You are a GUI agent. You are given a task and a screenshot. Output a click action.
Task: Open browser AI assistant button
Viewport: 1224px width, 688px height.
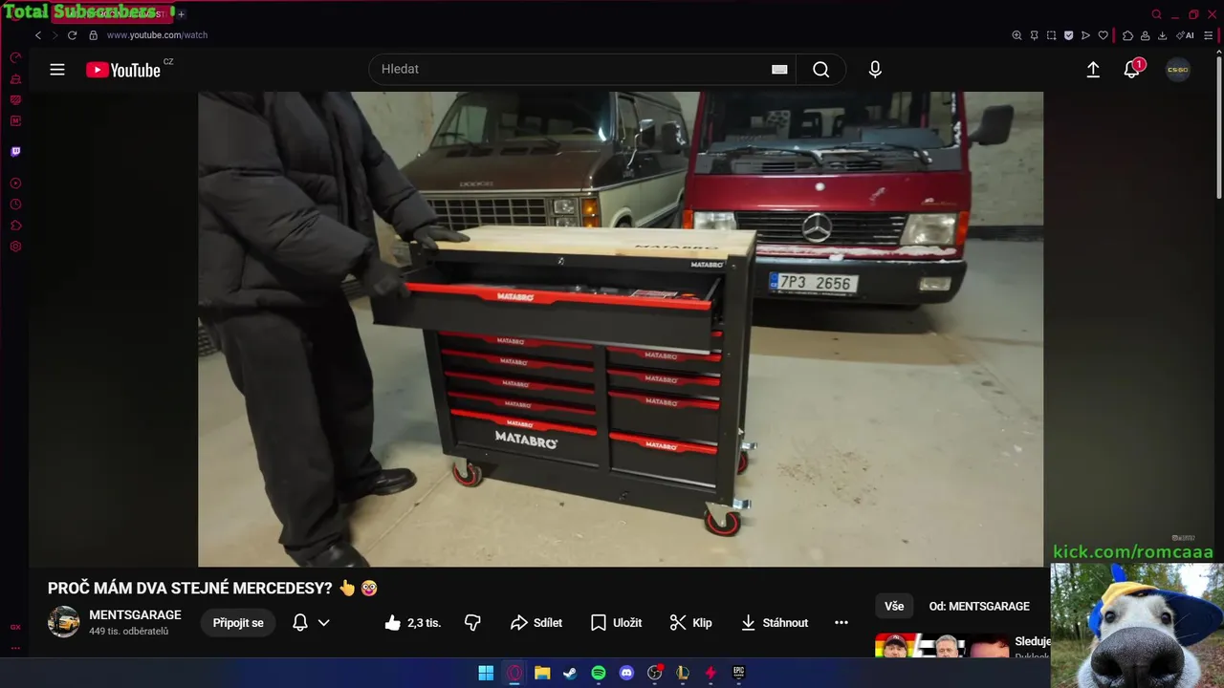click(x=1185, y=35)
